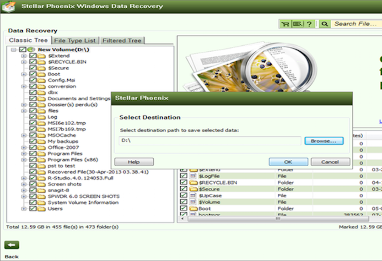Expand the Dossier(s) perdu(s) node
The height and width of the screenshot is (261, 382).
24,105
